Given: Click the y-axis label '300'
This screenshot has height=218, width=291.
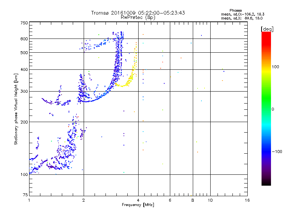Looking at the screenshot, I should [x=24, y=92].
